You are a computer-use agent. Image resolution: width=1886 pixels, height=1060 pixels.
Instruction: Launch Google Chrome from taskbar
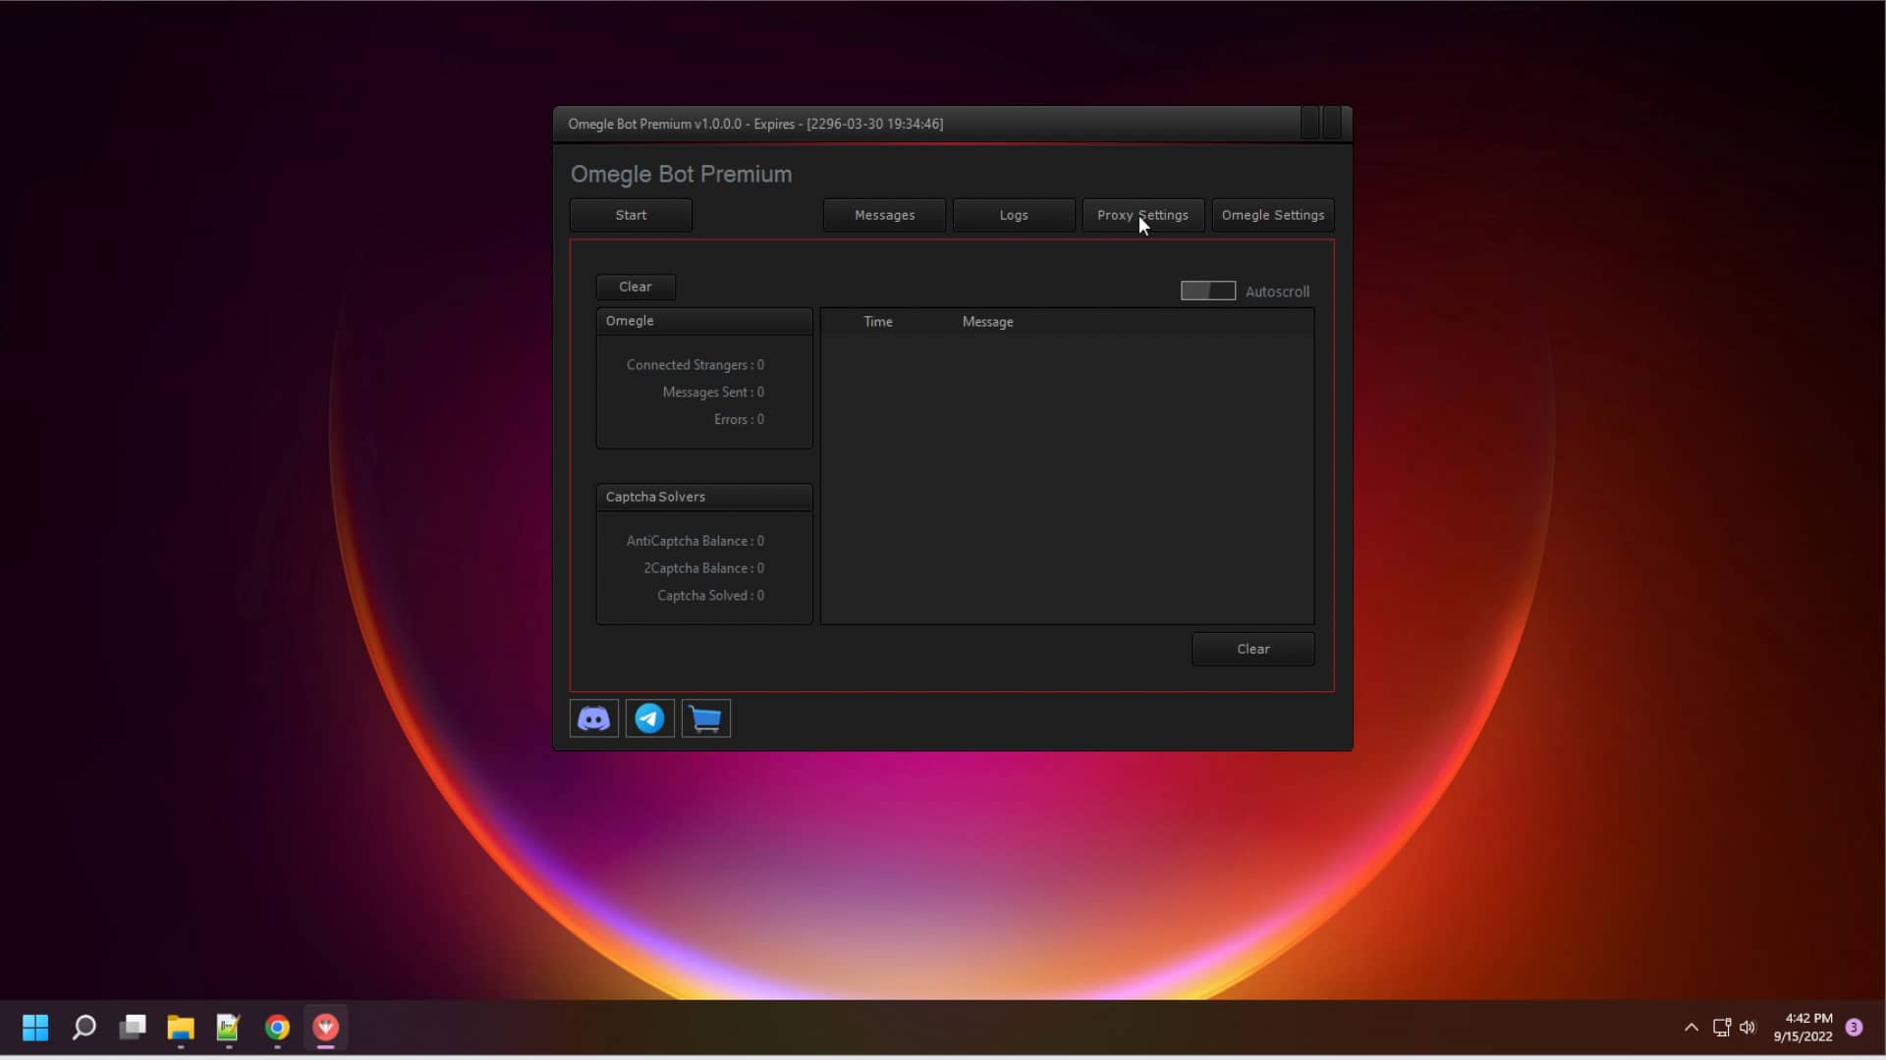coord(277,1027)
